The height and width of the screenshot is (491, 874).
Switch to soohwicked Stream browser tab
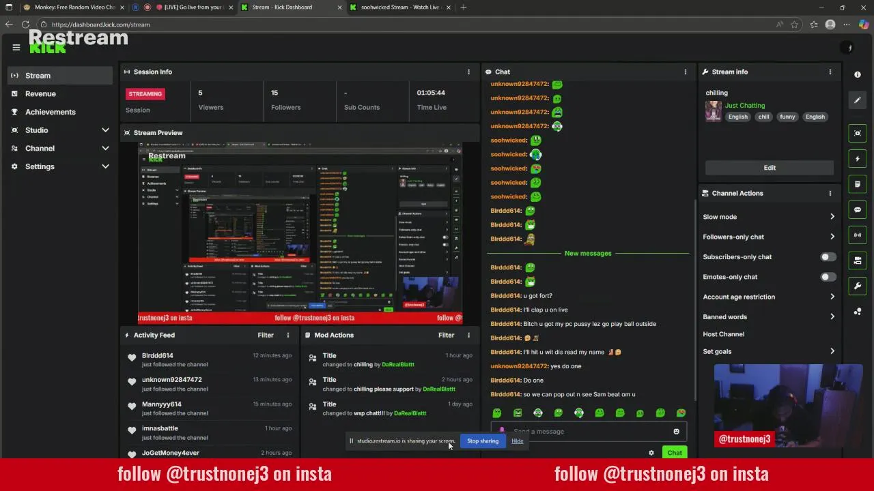coord(399,7)
